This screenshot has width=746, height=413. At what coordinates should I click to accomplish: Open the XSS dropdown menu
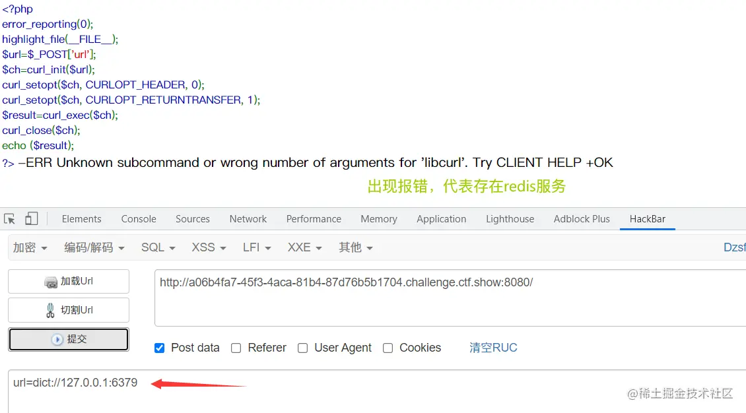click(209, 247)
